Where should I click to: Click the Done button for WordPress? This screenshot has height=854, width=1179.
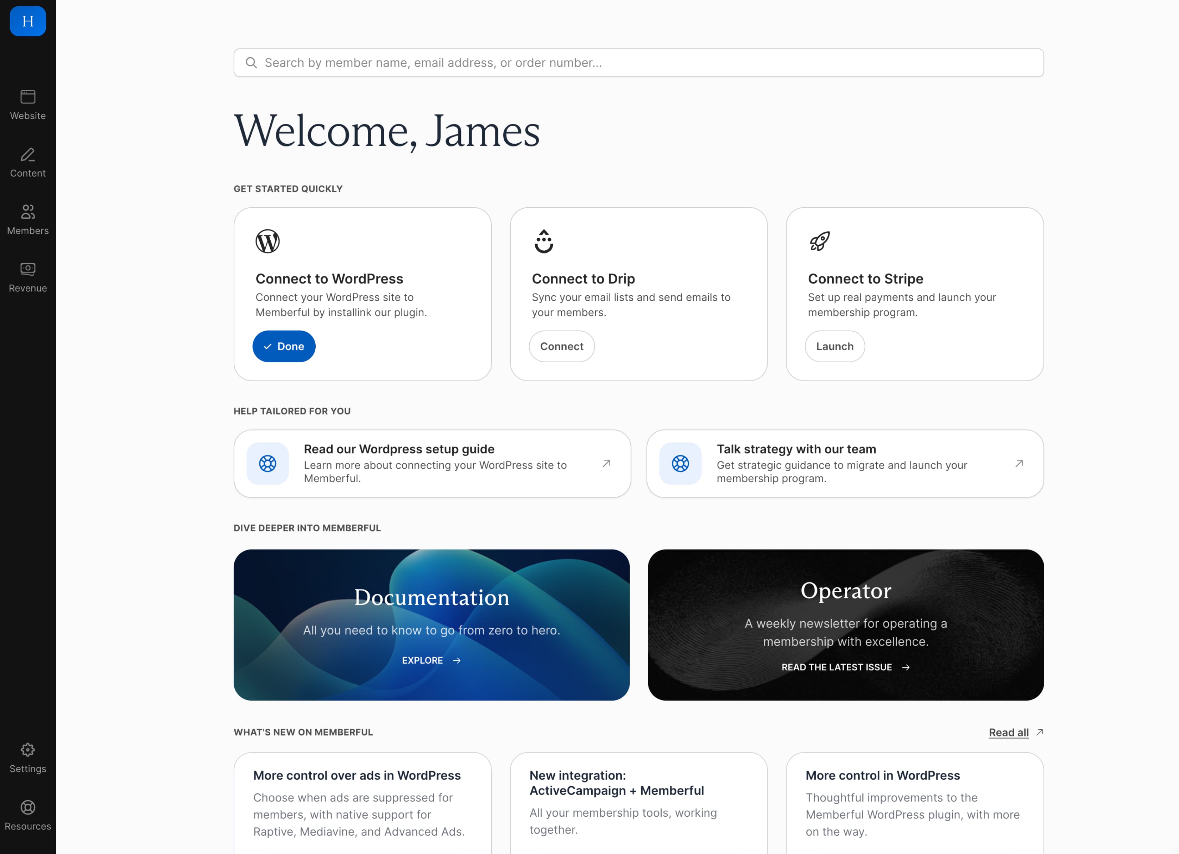coord(284,346)
